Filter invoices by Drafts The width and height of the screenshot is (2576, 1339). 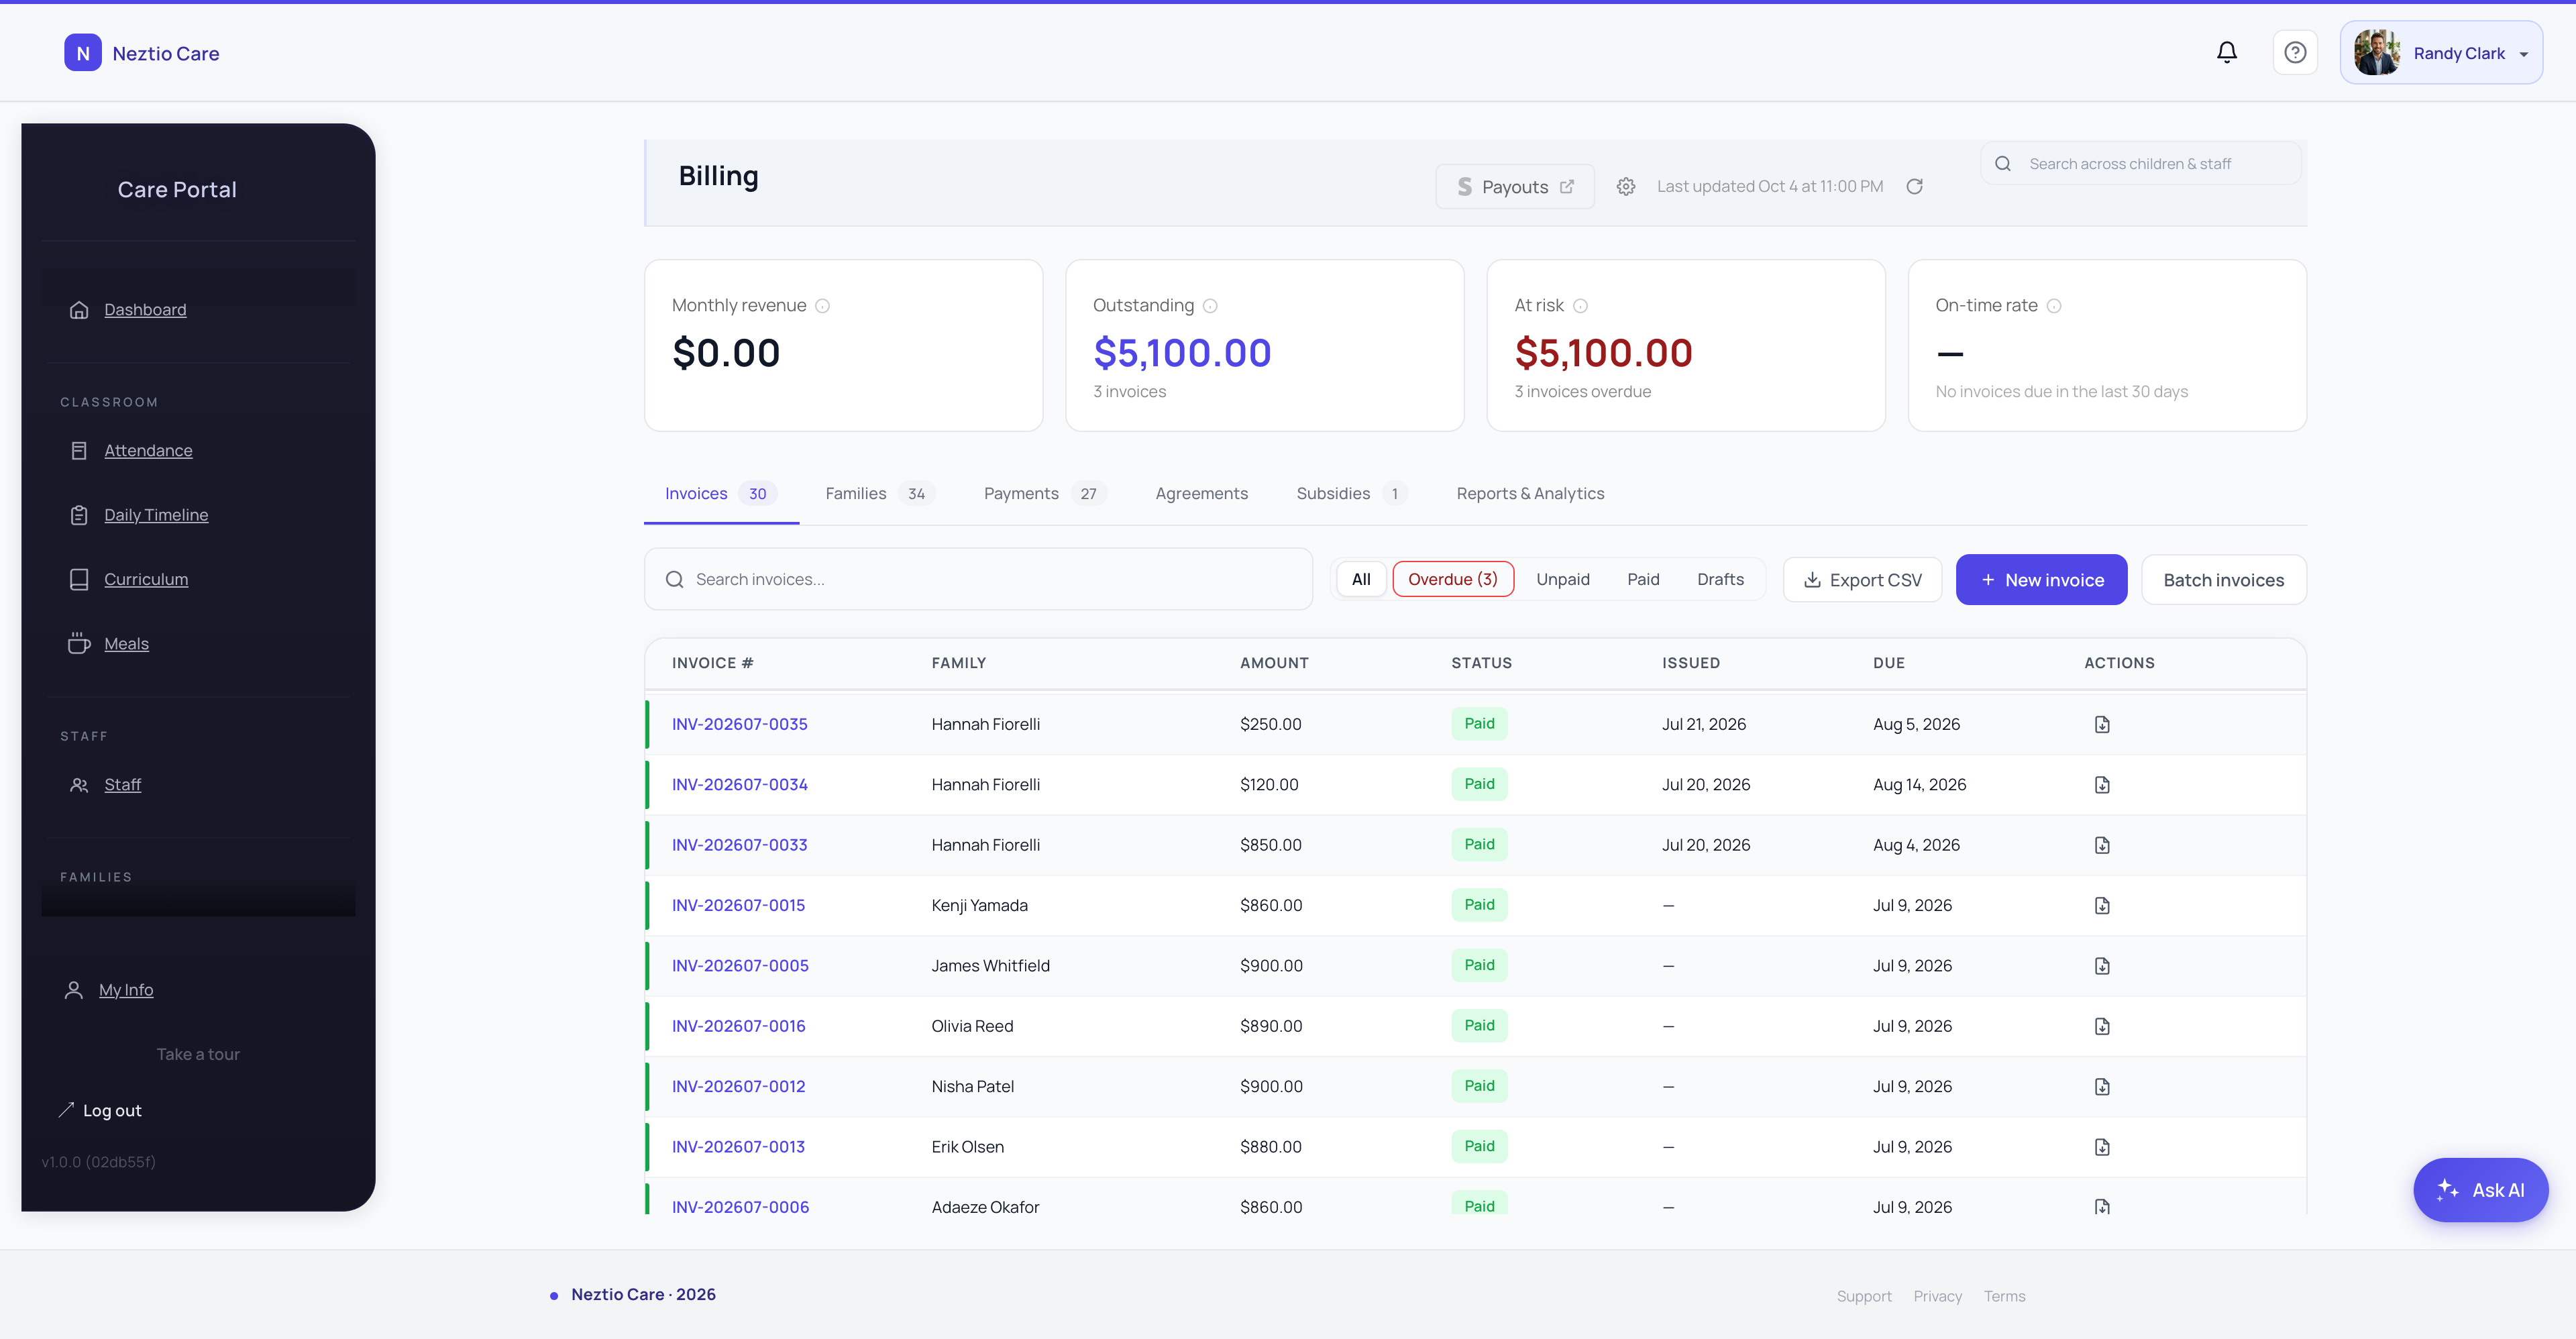pos(1720,580)
